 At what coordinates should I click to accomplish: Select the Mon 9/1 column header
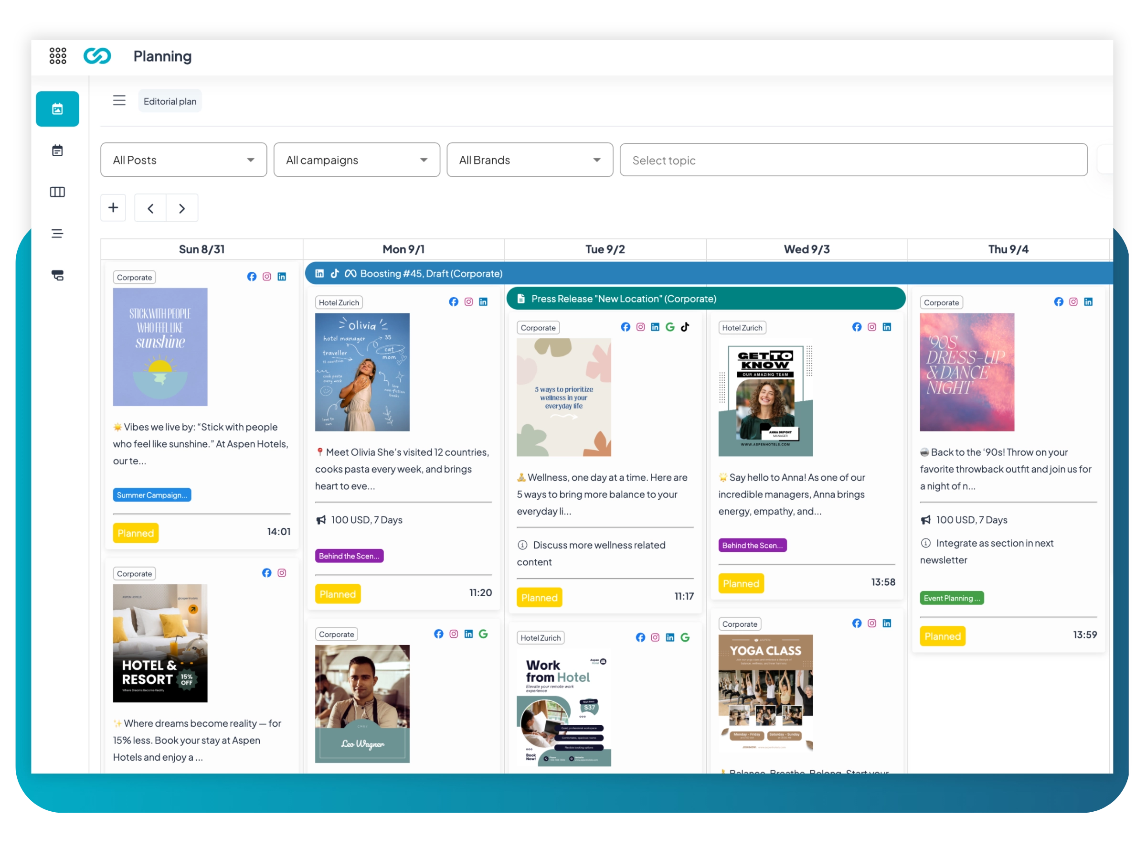click(x=403, y=249)
